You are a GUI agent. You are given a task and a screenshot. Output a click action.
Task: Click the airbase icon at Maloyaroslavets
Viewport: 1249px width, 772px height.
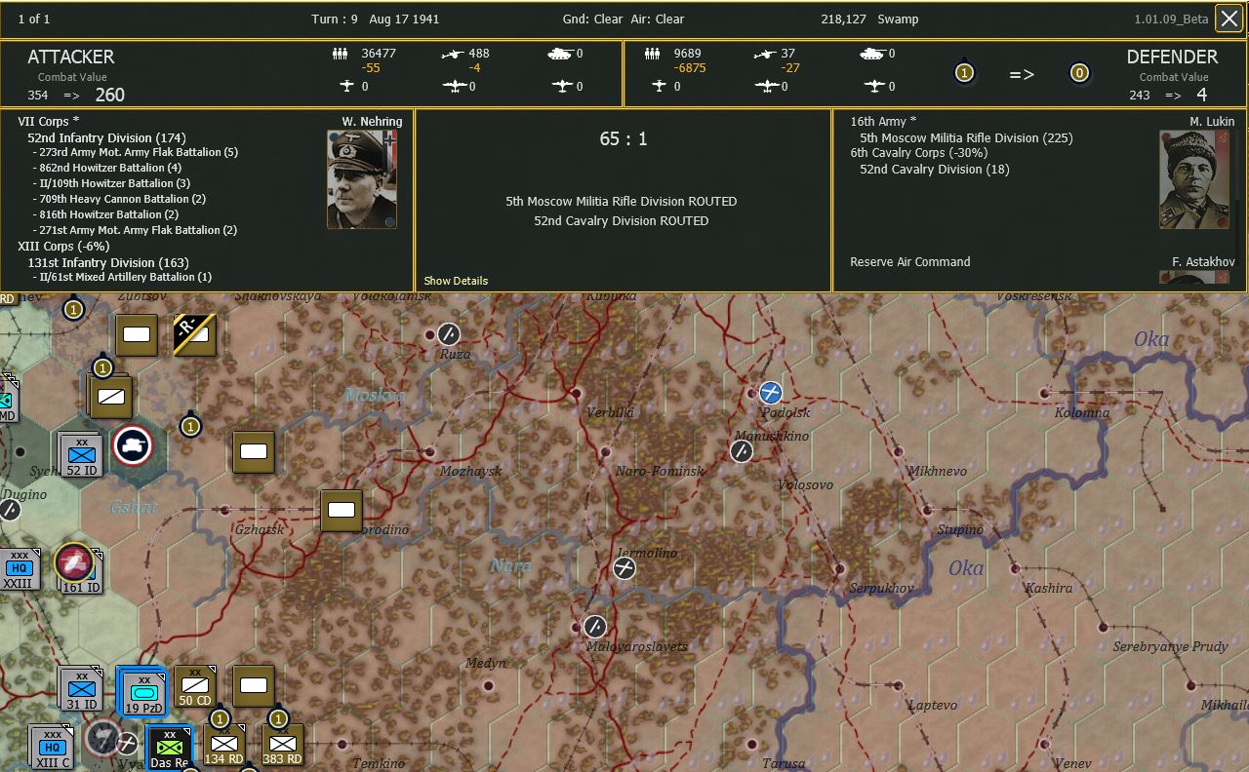pyautogui.click(x=595, y=626)
